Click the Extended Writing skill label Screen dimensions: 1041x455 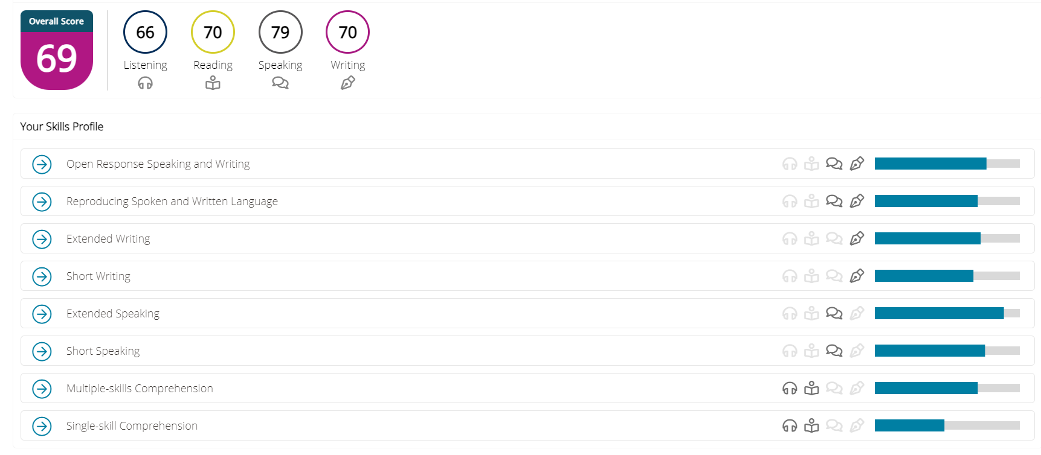(x=108, y=239)
